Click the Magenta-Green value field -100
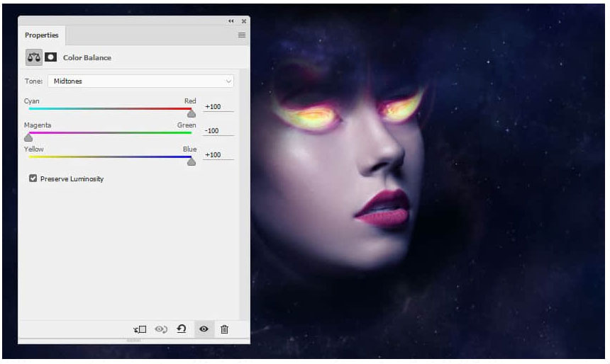 [218, 130]
